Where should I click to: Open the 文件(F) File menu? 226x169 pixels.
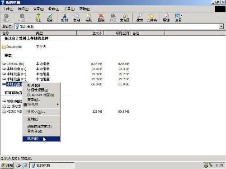[x=8, y=9]
